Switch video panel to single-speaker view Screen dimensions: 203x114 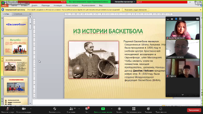click(172, 19)
